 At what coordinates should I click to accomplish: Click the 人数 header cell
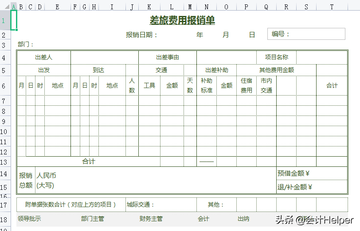point(132,85)
